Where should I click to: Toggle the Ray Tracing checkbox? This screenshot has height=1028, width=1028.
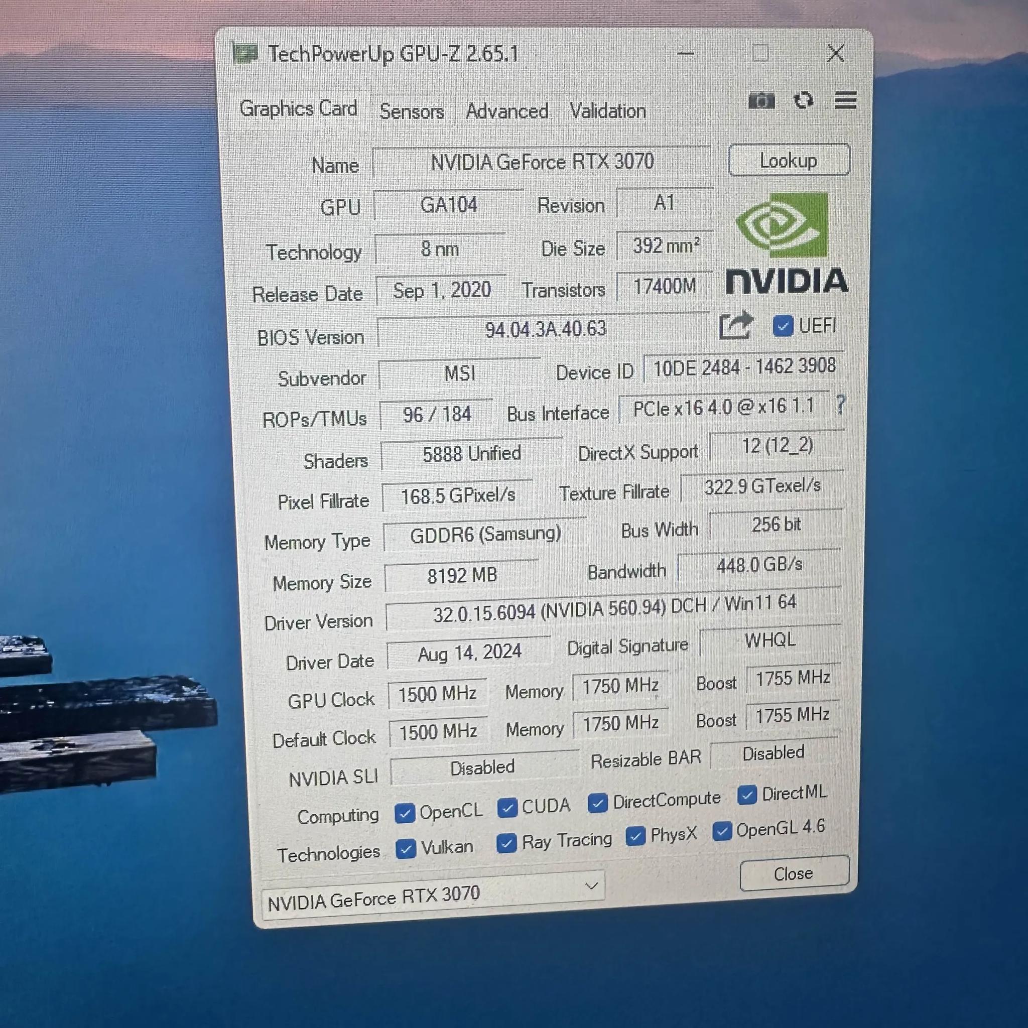tap(506, 843)
